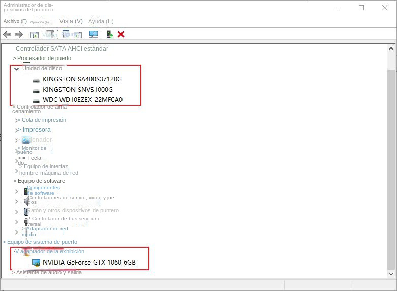Select KINGSTON SA400S37120G drive entry
Viewport: 397px width, 291px height.
(x=82, y=79)
